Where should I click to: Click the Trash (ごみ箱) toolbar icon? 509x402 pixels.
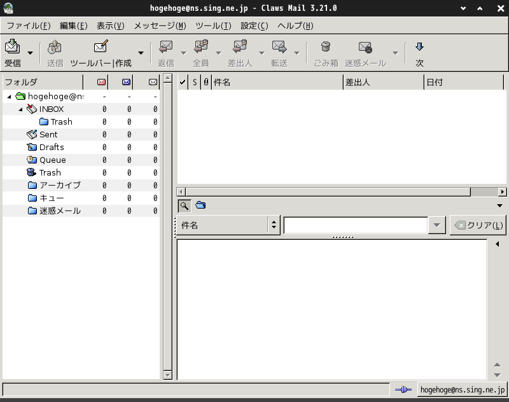(326, 46)
